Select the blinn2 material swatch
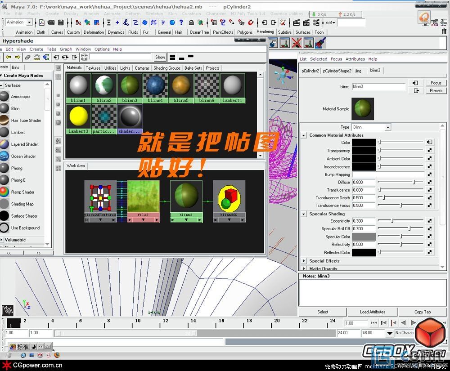This screenshot has height=371, width=450. click(104, 88)
